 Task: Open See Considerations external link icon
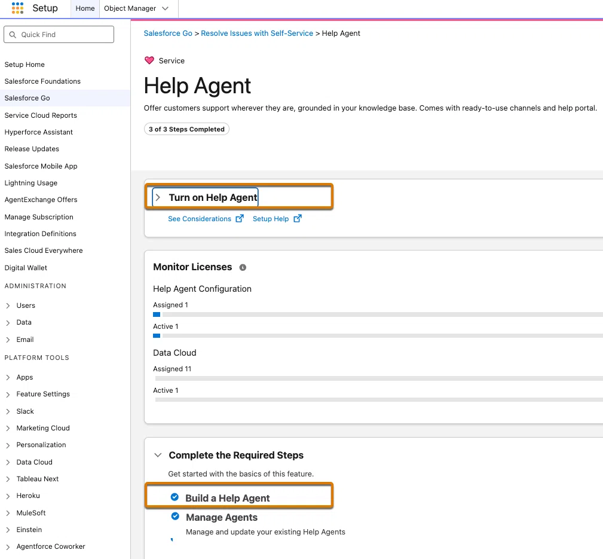[240, 219]
